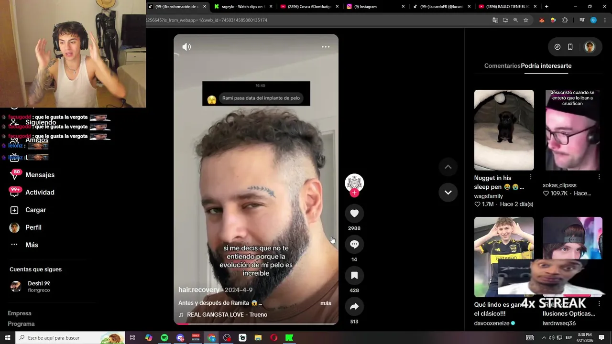The image size is (612, 344).
Task: Expand the caption with "más"
Action: [x=326, y=303]
